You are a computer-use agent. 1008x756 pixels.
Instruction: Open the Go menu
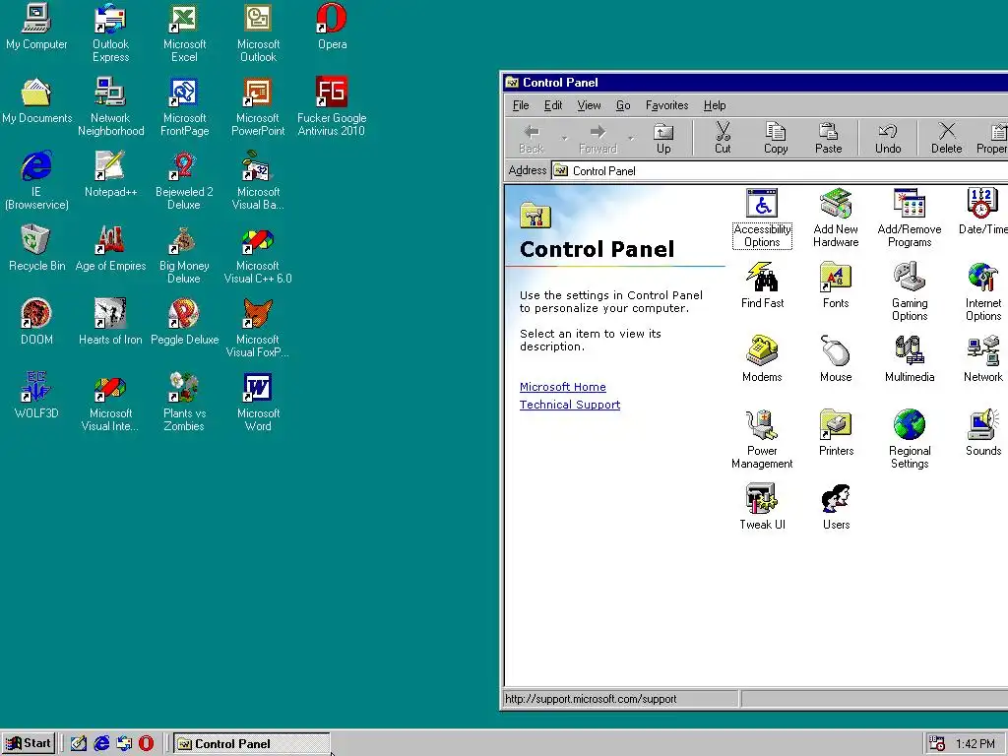623,105
